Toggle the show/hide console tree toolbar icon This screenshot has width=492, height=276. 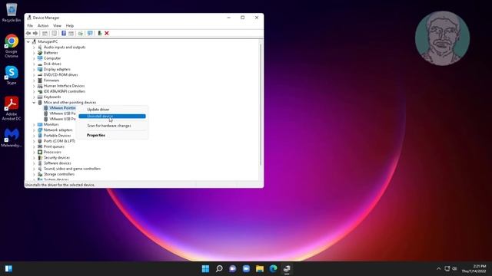(x=45, y=33)
